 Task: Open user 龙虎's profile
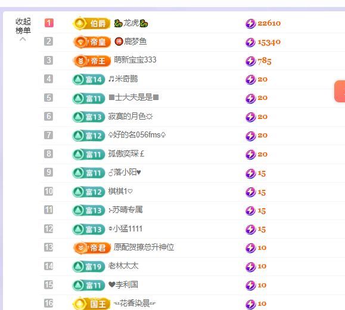click(131, 23)
